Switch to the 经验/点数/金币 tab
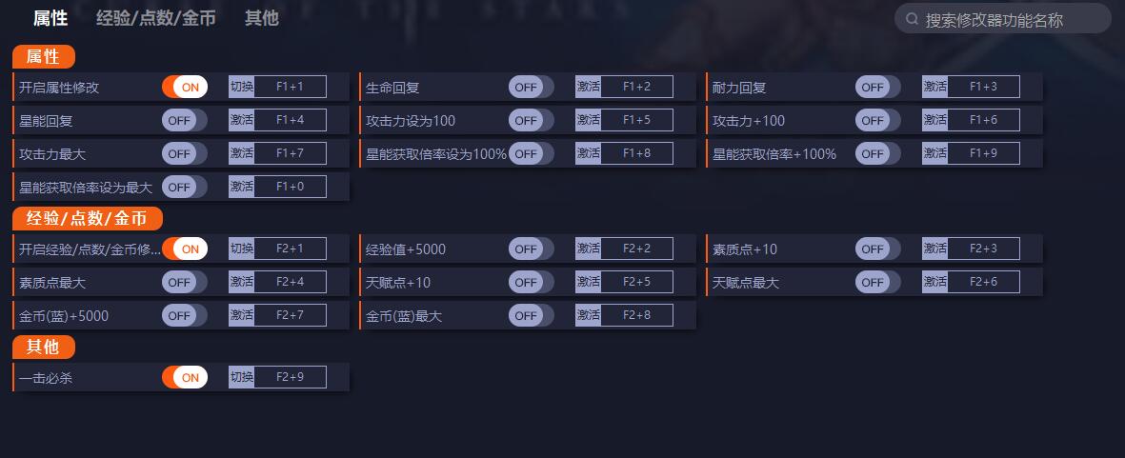 tap(155, 18)
